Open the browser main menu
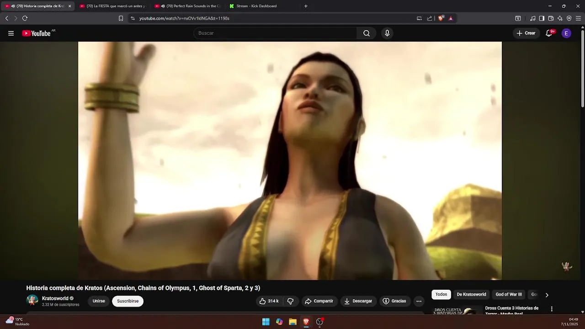 (578, 18)
